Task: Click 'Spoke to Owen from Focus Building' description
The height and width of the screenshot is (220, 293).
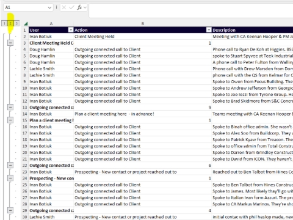Action: coord(253,82)
